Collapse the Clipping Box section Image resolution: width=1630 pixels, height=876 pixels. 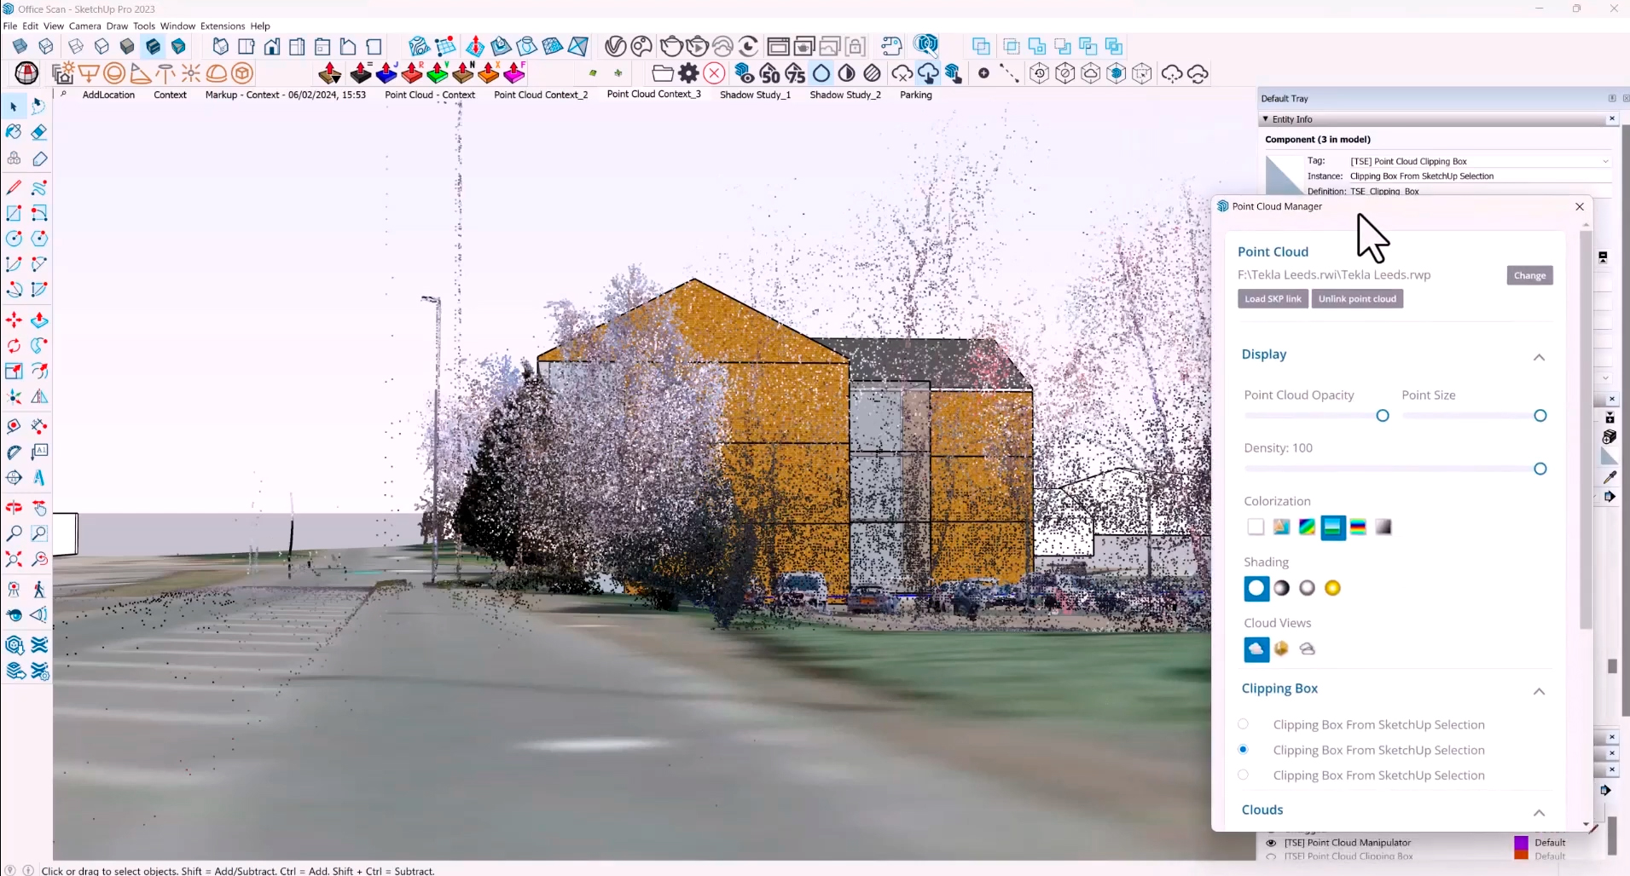pos(1539,691)
